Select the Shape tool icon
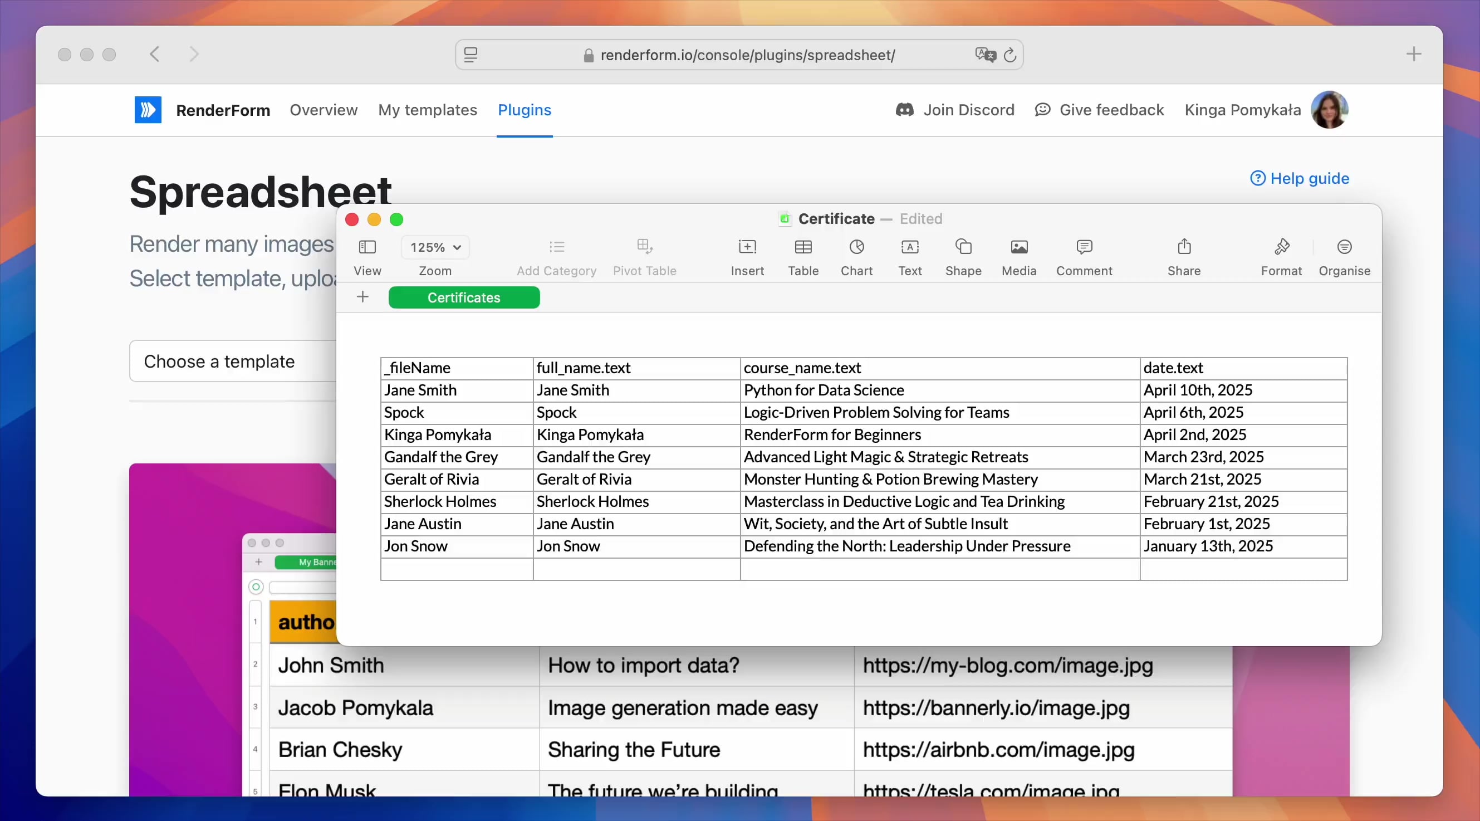This screenshot has width=1480, height=821. click(963, 248)
